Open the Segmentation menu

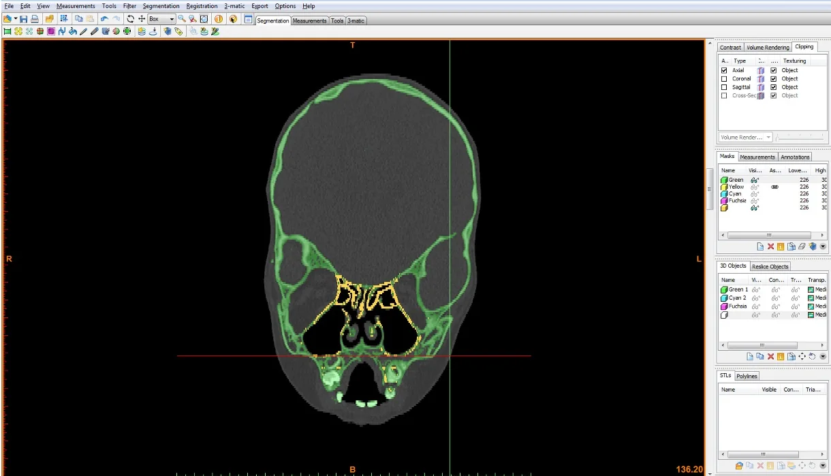(161, 6)
